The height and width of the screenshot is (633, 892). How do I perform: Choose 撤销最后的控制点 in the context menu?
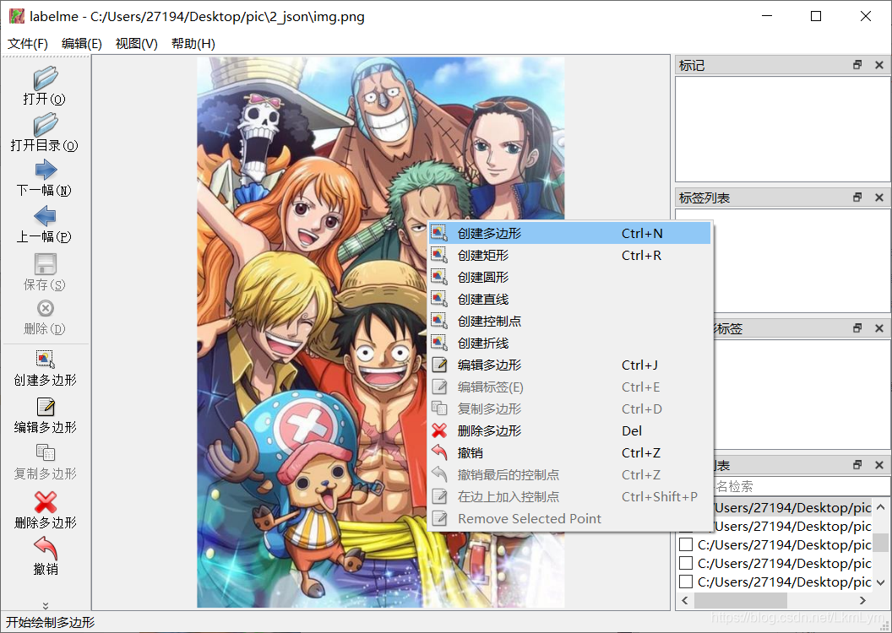coord(569,474)
